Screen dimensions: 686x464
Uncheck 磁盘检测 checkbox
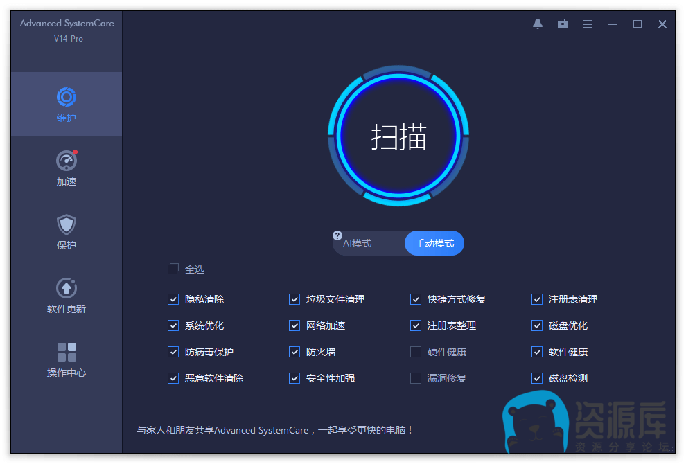coord(537,378)
